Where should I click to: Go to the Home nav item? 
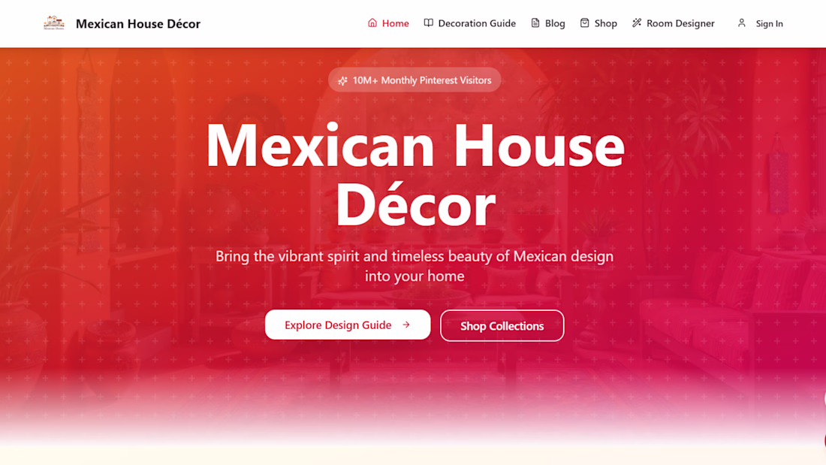(x=388, y=23)
